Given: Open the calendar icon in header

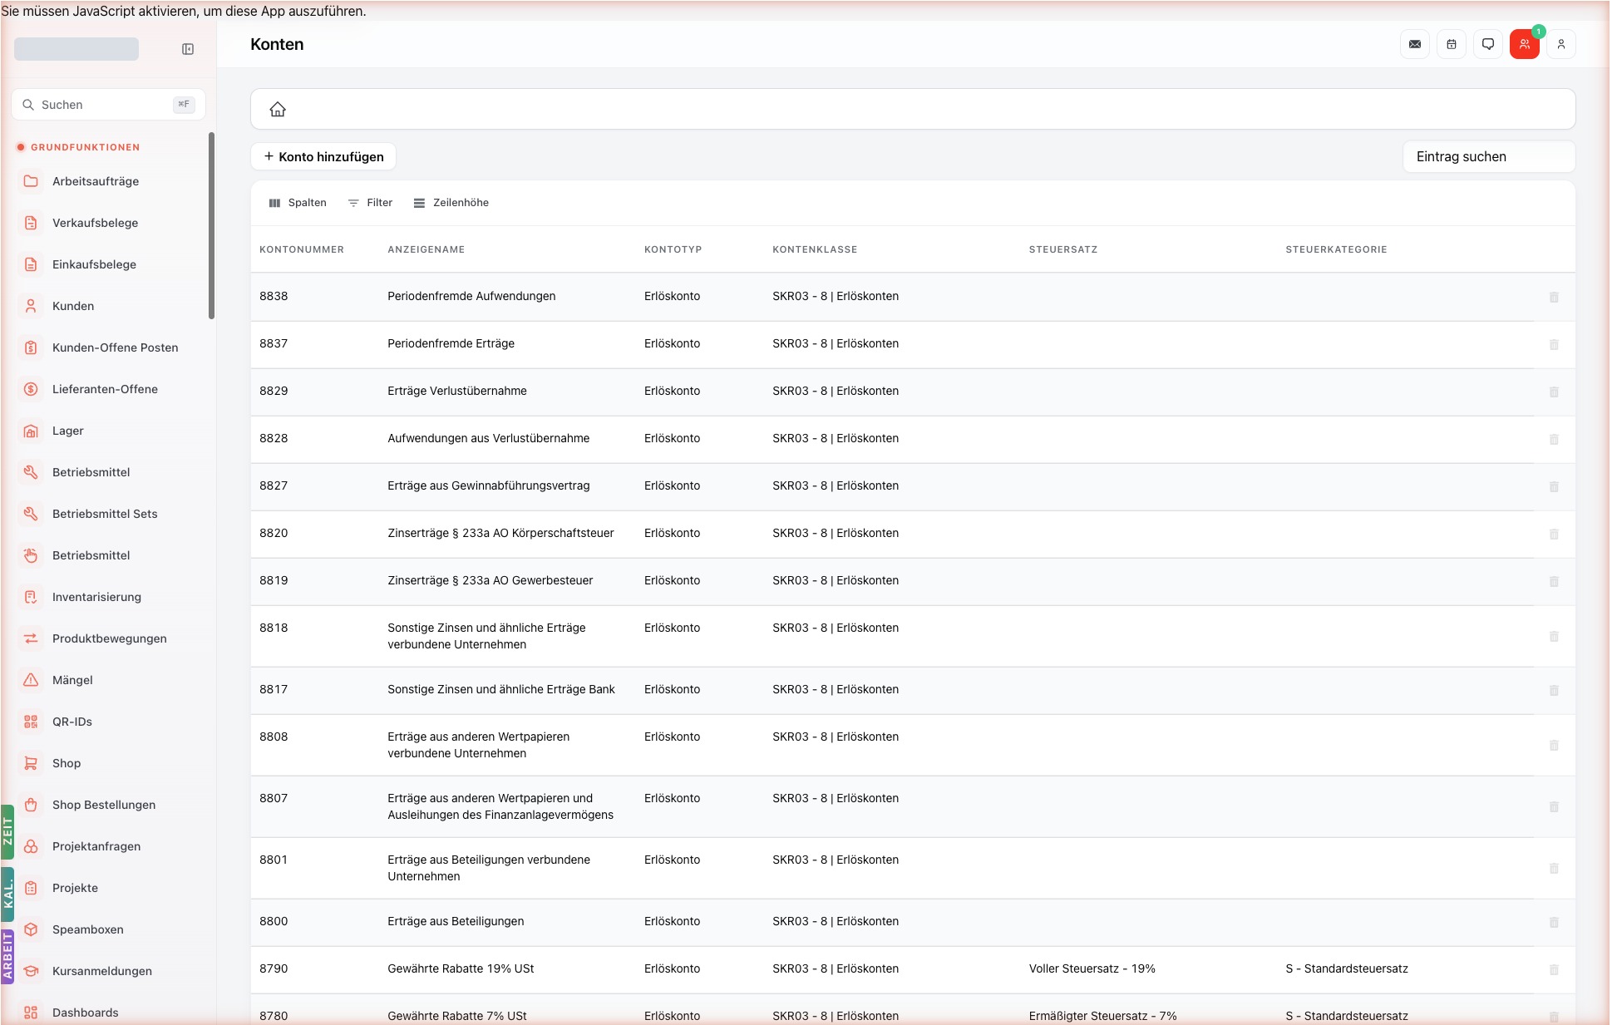Looking at the screenshot, I should click(x=1452, y=44).
